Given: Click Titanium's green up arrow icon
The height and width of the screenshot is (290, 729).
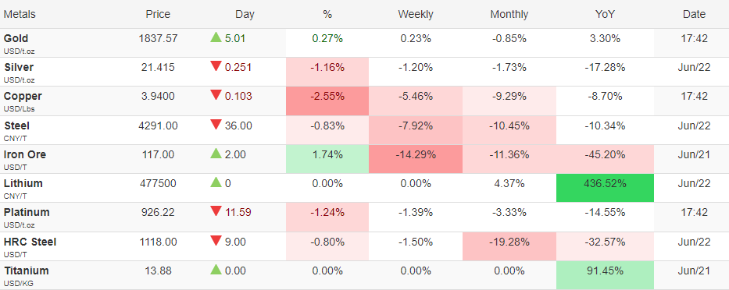Looking at the screenshot, I should [216, 270].
